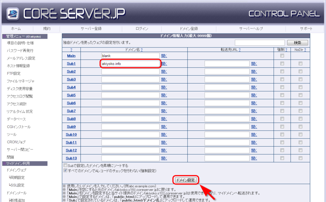The height and width of the screenshot is (202, 326).
Task: Open 項目の説明・仕様 in the sidebar
Action: [x=20, y=43]
